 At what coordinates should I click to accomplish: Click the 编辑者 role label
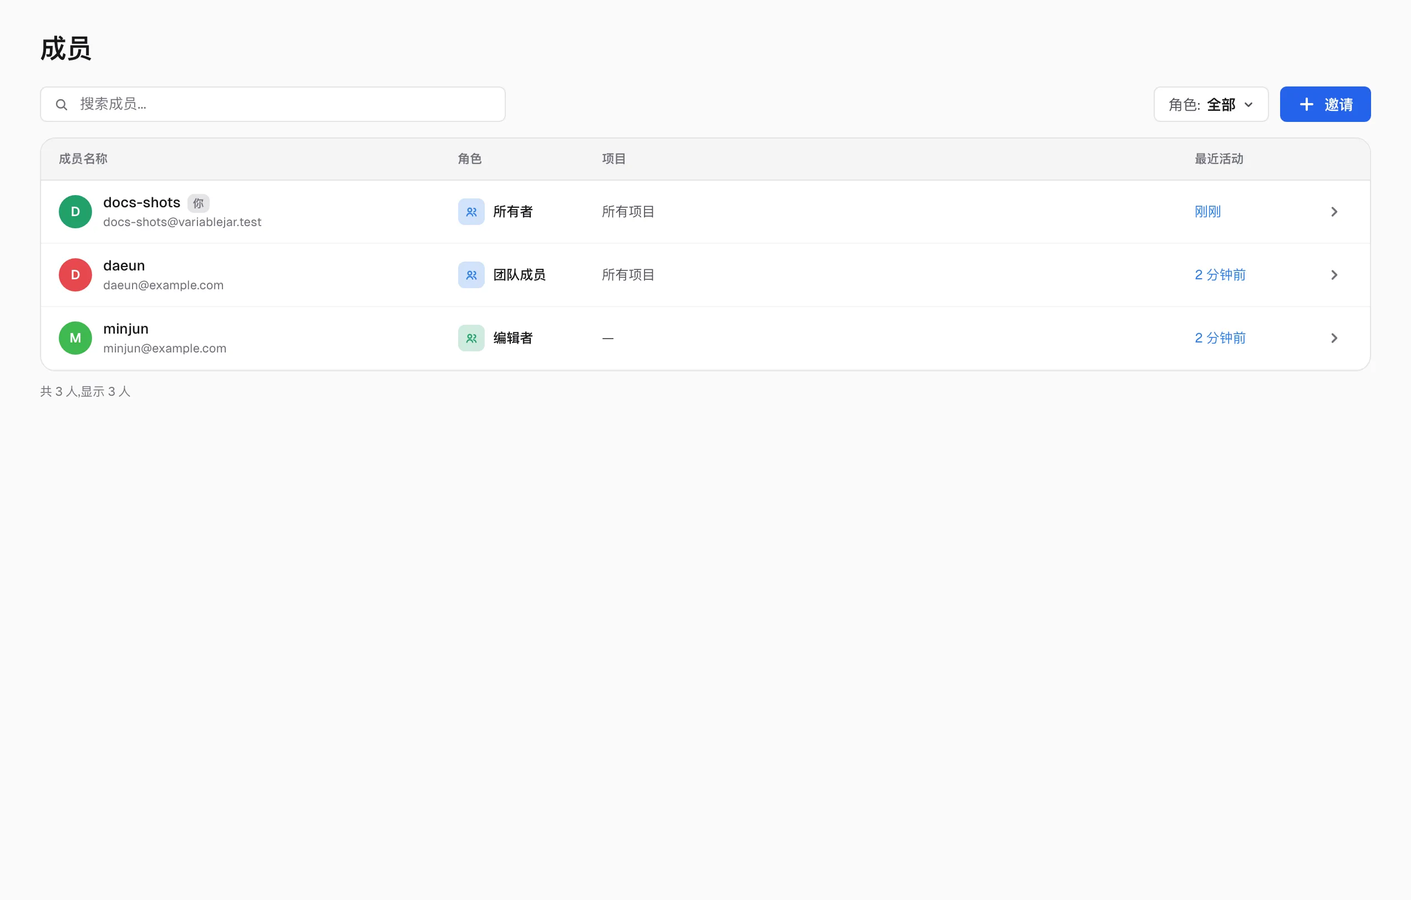(x=512, y=338)
